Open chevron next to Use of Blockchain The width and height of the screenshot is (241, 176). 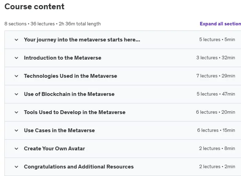(16, 94)
